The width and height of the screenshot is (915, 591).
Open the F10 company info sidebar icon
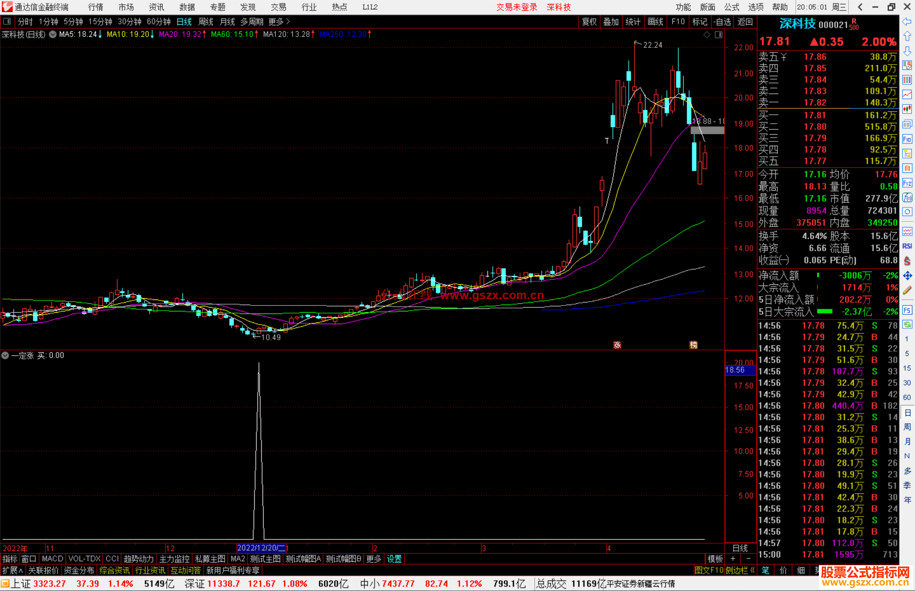coord(907,139)
